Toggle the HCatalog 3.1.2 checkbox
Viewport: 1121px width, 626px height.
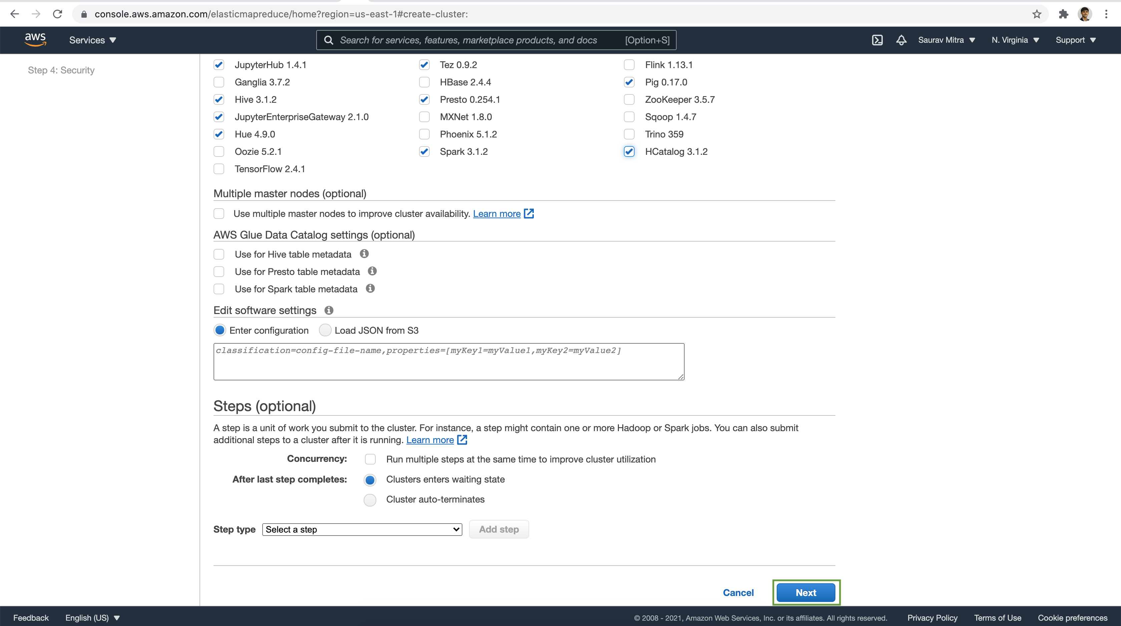coord(630,151)
